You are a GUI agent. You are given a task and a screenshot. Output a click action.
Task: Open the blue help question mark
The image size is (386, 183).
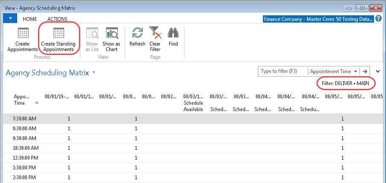[x=378, y=19]
